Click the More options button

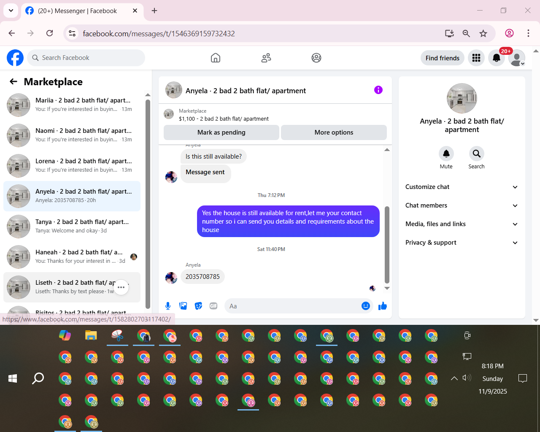[x=334, y=132]
